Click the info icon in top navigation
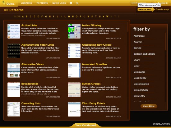This screenshot has height=128, width=171. pyautogui.click(x=71, y=3)
